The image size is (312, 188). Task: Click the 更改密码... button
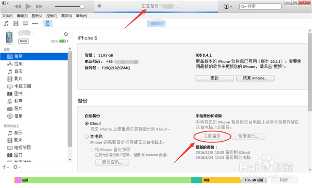click(112, 163)
